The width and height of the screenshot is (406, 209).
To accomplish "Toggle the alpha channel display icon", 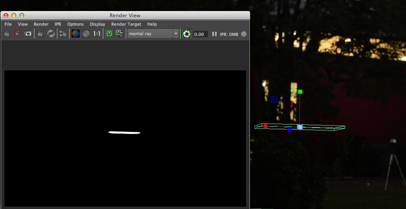I will (86, 34).
